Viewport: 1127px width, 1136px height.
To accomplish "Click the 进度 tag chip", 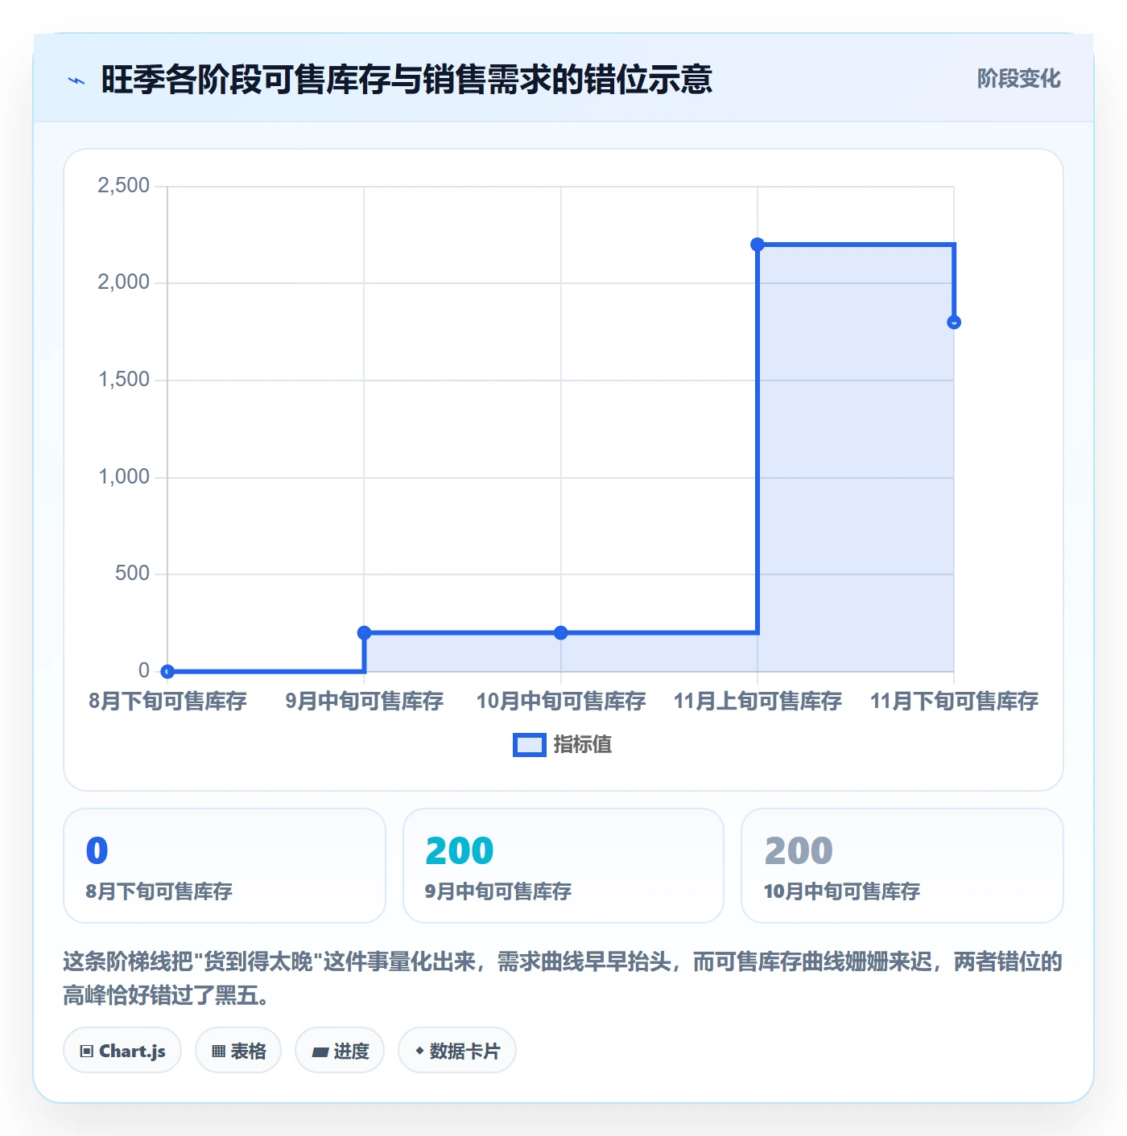I will (x=340, y=1051).
